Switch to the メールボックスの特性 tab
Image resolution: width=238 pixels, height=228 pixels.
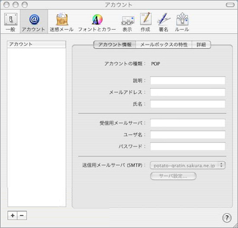pos(164,45)
